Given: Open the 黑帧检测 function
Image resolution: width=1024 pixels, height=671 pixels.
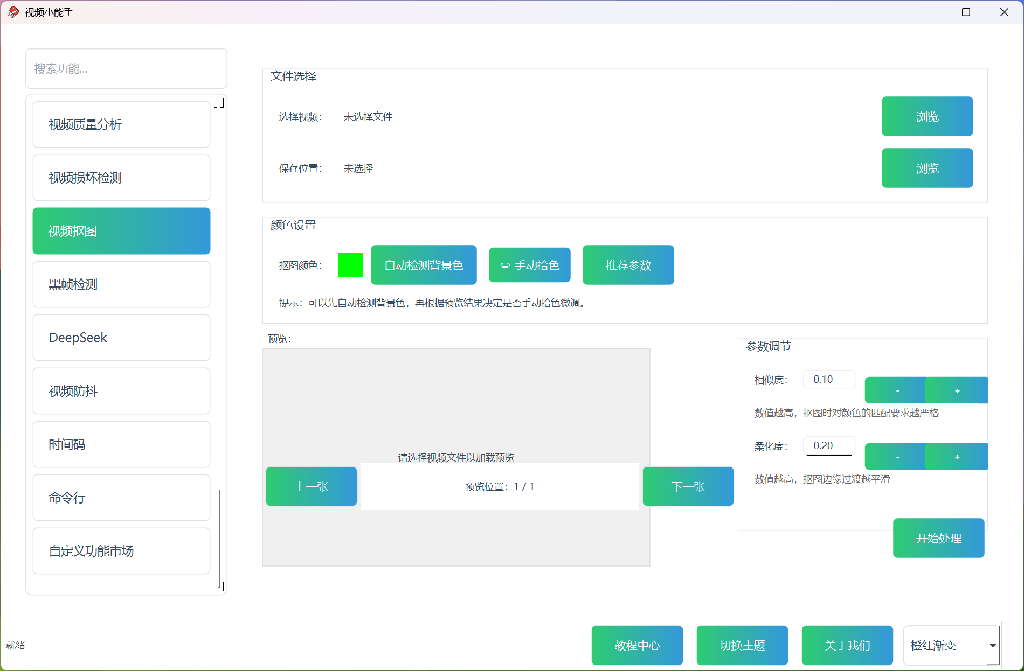Looking at the screenshot, I should 121,284.
